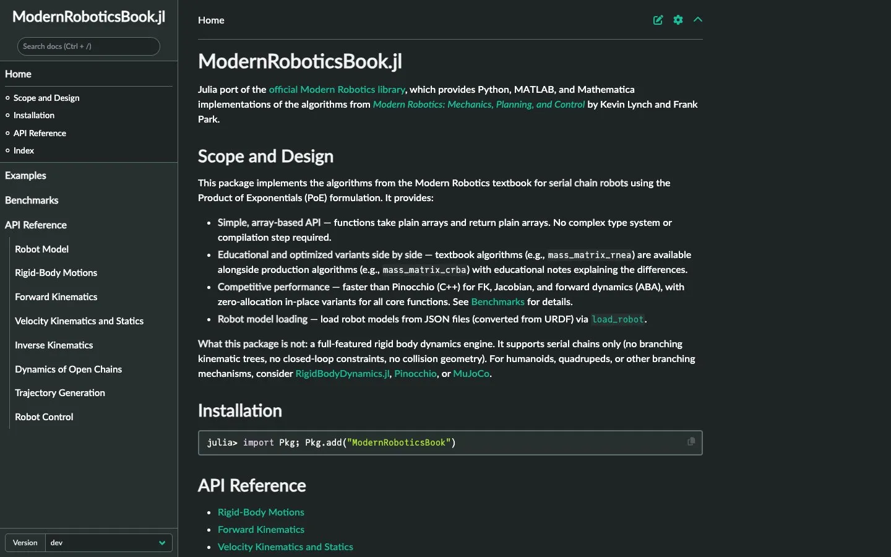891x557 pixels.
Task: Focus the Search docs input field
Action: [x=88, y=46]
